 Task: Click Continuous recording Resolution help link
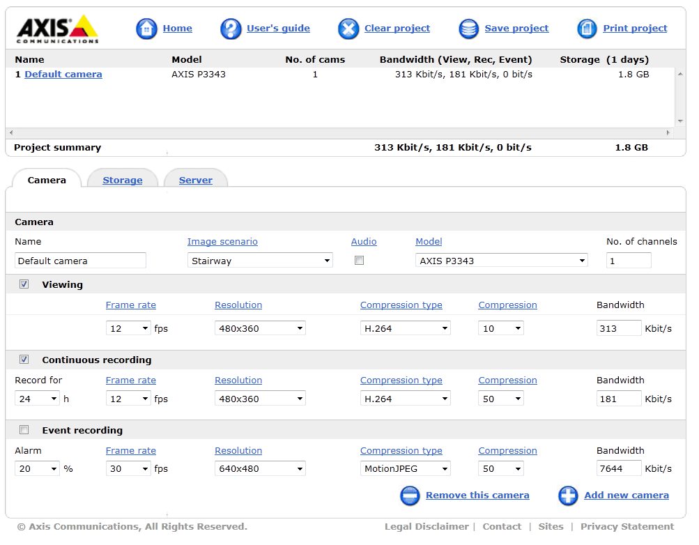[238, 380]
